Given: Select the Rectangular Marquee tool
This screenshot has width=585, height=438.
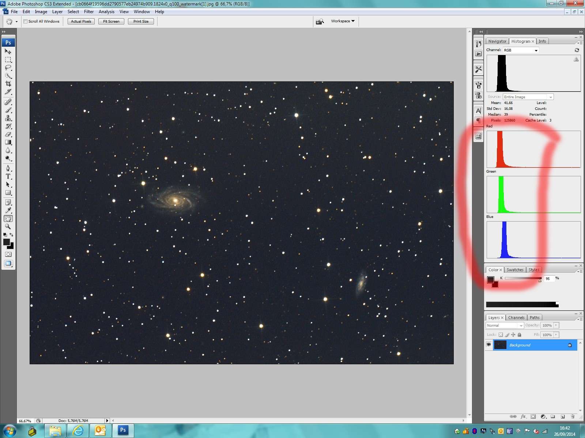Looking at the screenshot, I should 8,59.
